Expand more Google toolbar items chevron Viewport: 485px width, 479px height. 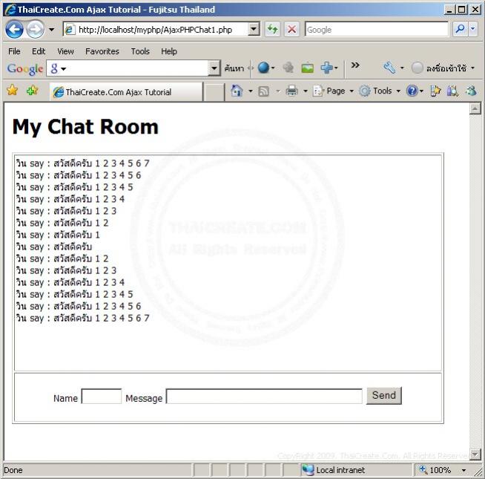355,65
